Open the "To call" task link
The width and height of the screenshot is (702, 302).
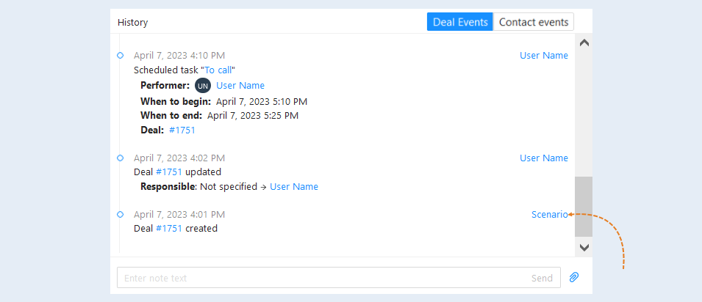coord(218,70)
